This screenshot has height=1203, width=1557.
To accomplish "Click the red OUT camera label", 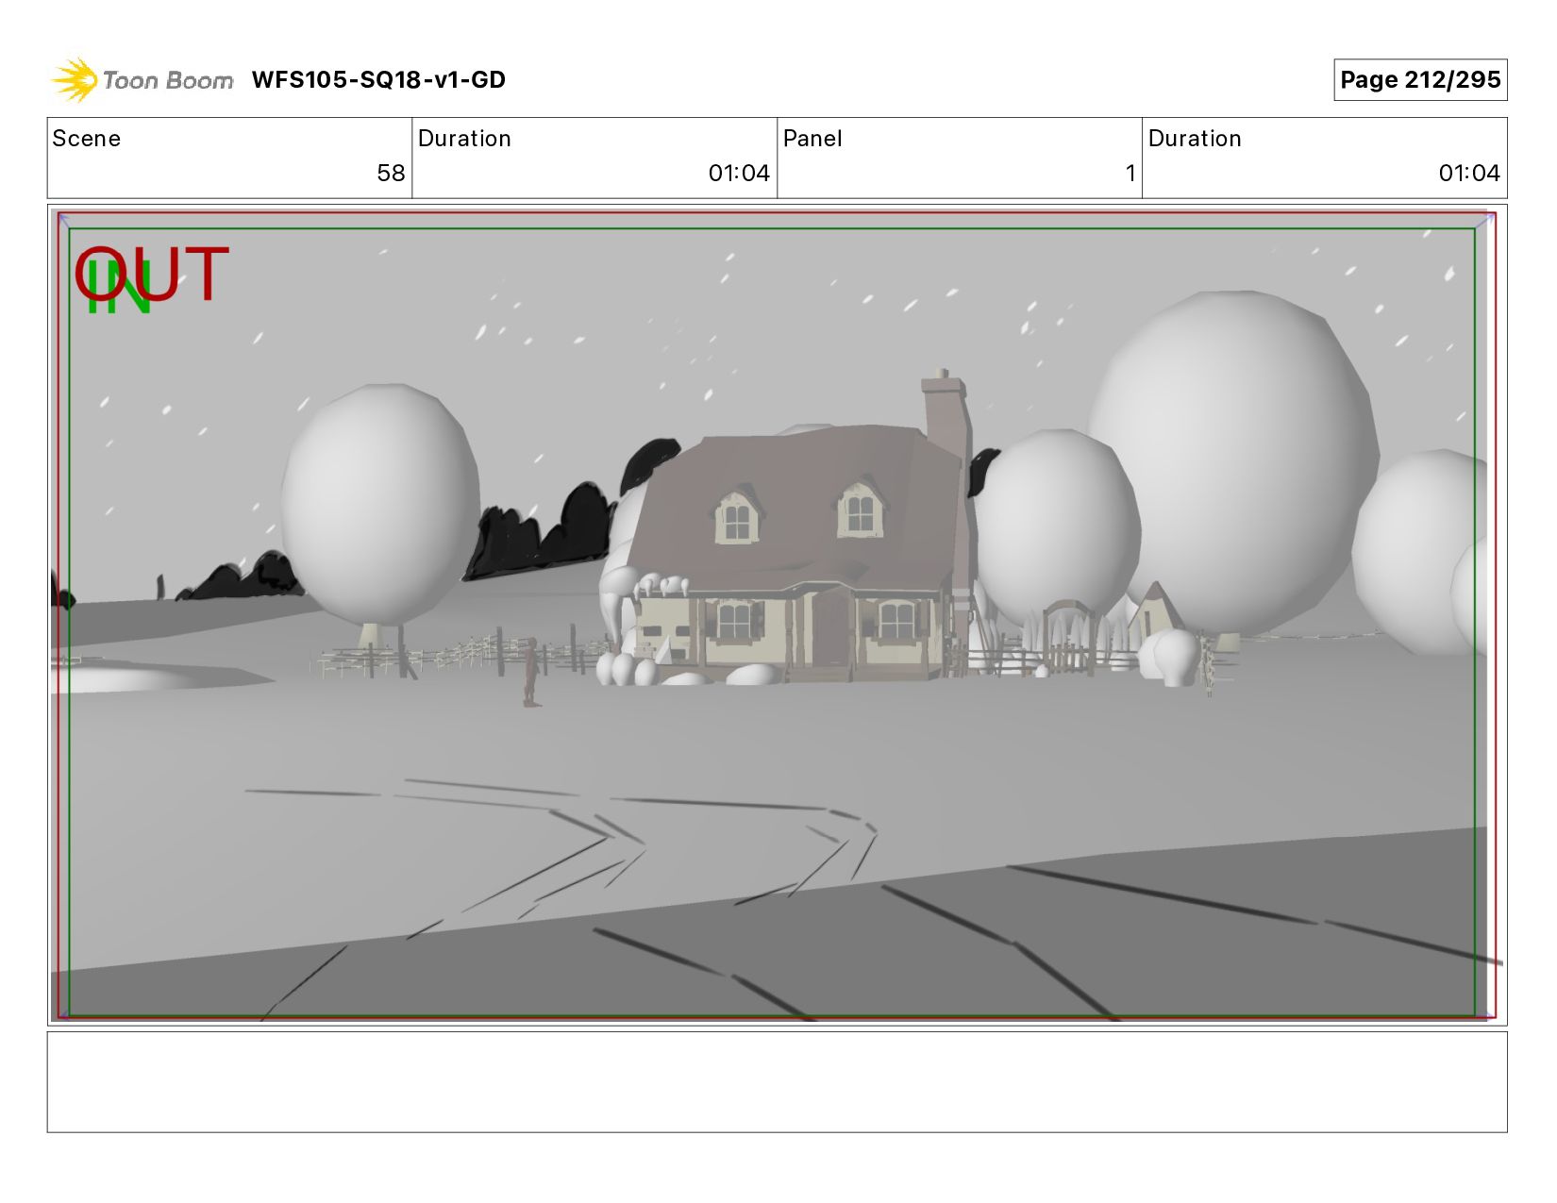I will tap(153, 274).
